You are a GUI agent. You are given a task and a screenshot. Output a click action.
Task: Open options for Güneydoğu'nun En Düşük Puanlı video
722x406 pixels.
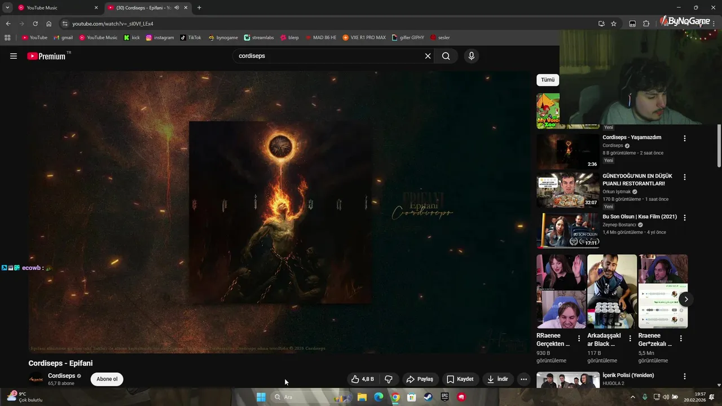click(685, 177)
